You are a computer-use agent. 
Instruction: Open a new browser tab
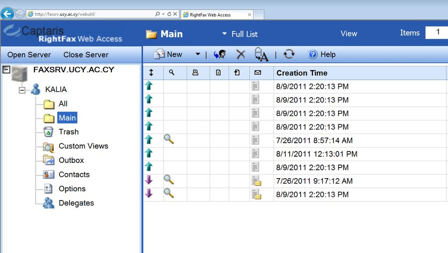pyautogui.click(x=259, y=14)
